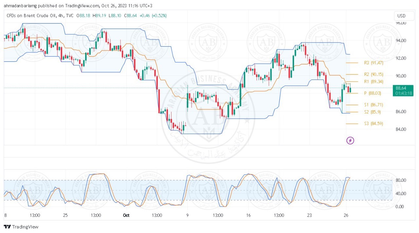Click the TradingView logo at bottom left
Image resolution: width=419 pixels, height=233 pixels.
pyautogui.click(x=21, y=227)
